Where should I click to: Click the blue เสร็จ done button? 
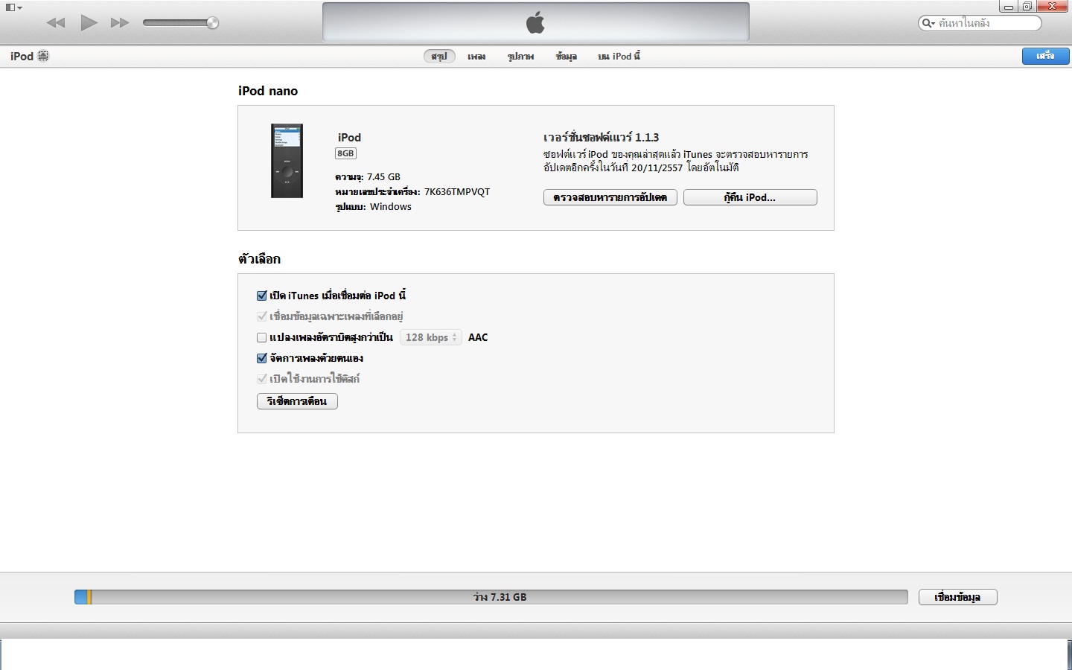1045,56
